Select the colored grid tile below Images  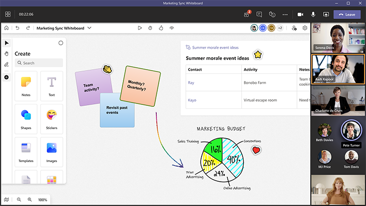51,177
